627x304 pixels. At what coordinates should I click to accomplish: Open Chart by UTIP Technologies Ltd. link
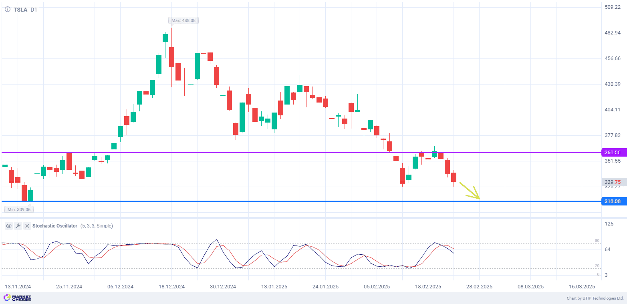point(595,298)
